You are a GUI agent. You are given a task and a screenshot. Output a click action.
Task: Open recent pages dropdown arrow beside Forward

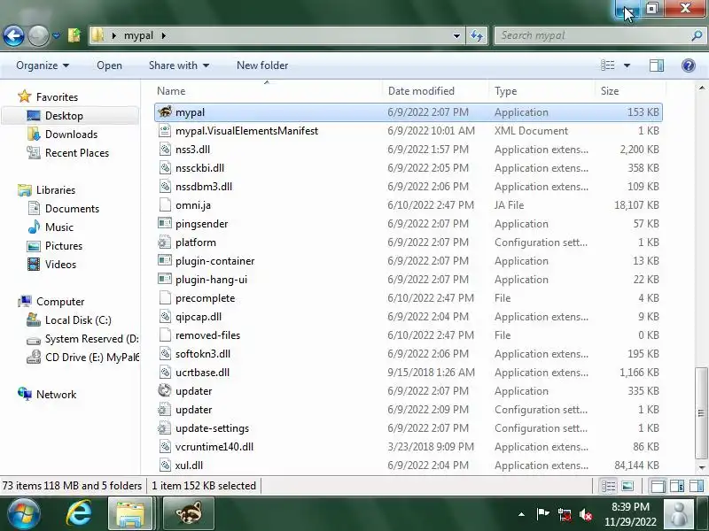coord(56,35)
